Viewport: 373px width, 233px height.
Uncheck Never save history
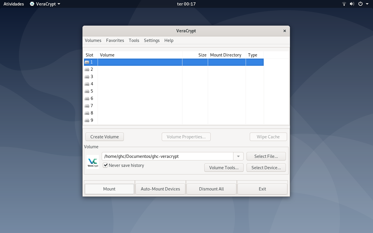[105, 165]
